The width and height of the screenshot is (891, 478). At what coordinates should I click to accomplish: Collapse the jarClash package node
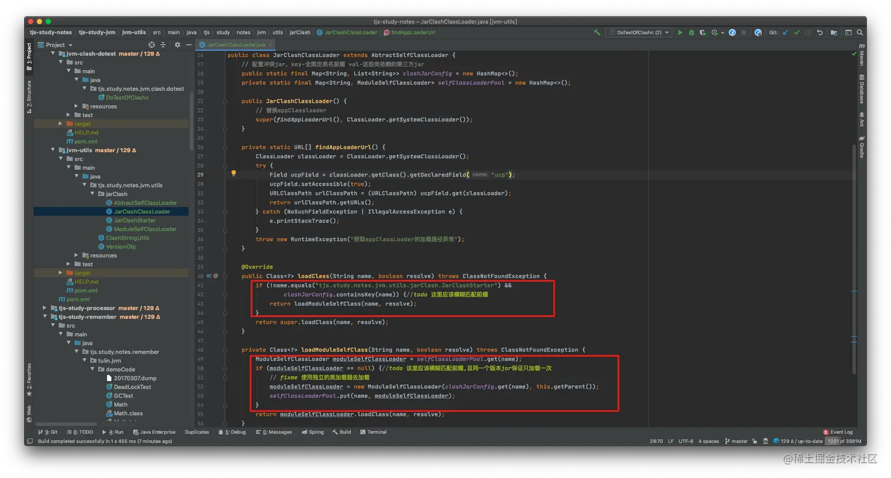point(93,194)
